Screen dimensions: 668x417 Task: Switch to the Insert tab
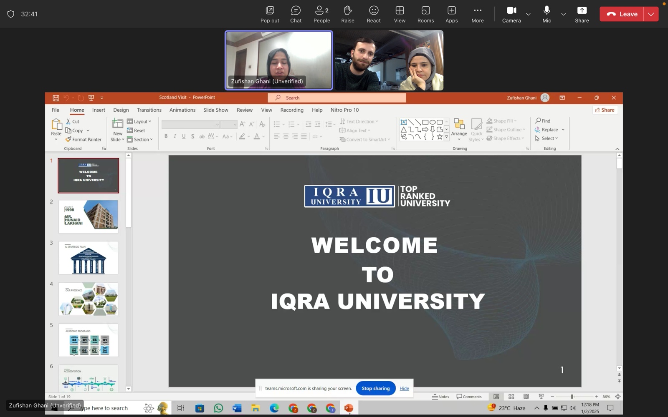tap(99, 110)
